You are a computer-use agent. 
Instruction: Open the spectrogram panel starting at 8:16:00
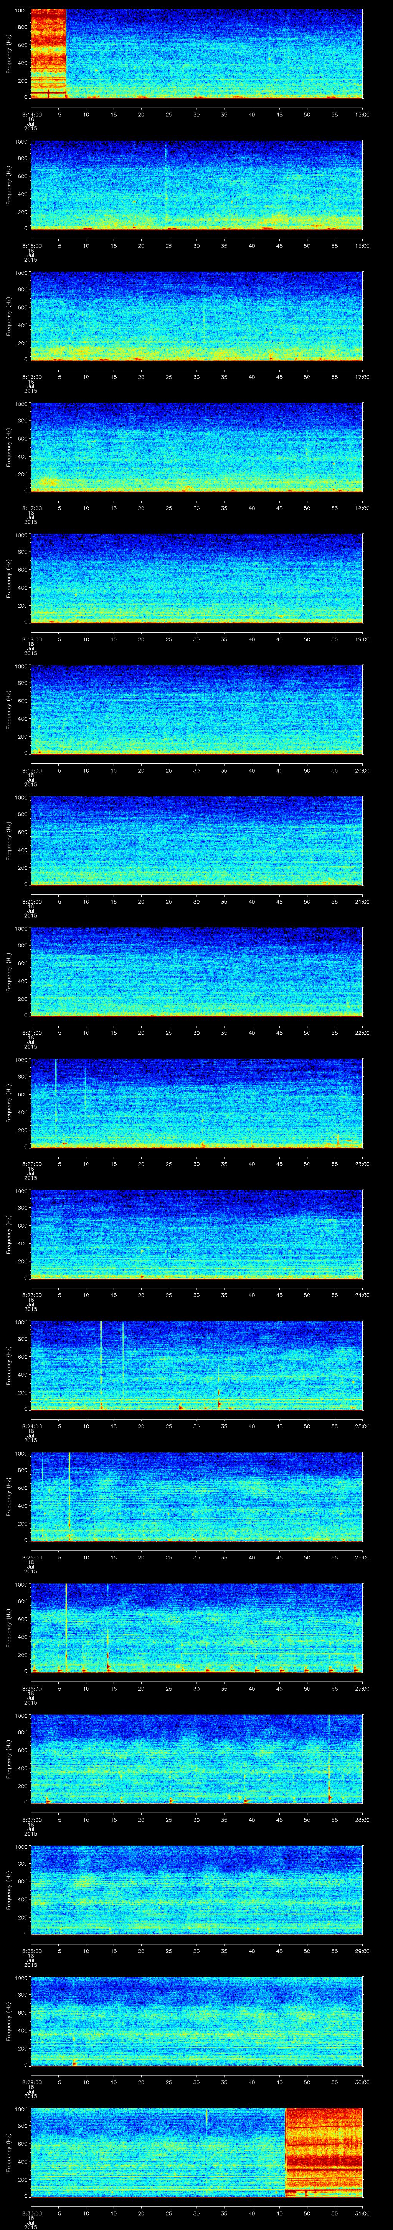click(x=196, y=316)
